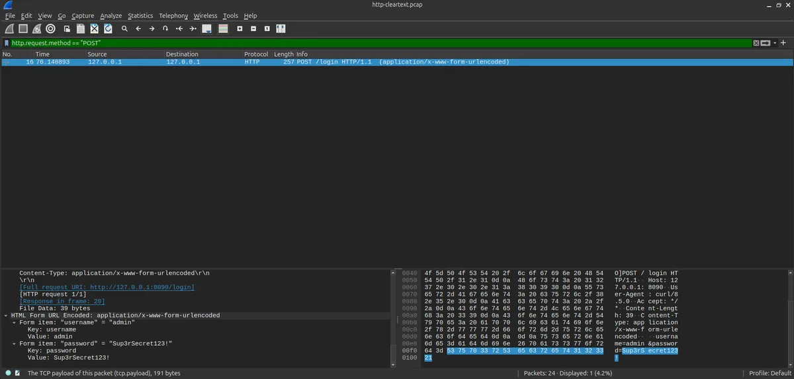Reset text to normal size
794x379 pixels.
[267, 28]
